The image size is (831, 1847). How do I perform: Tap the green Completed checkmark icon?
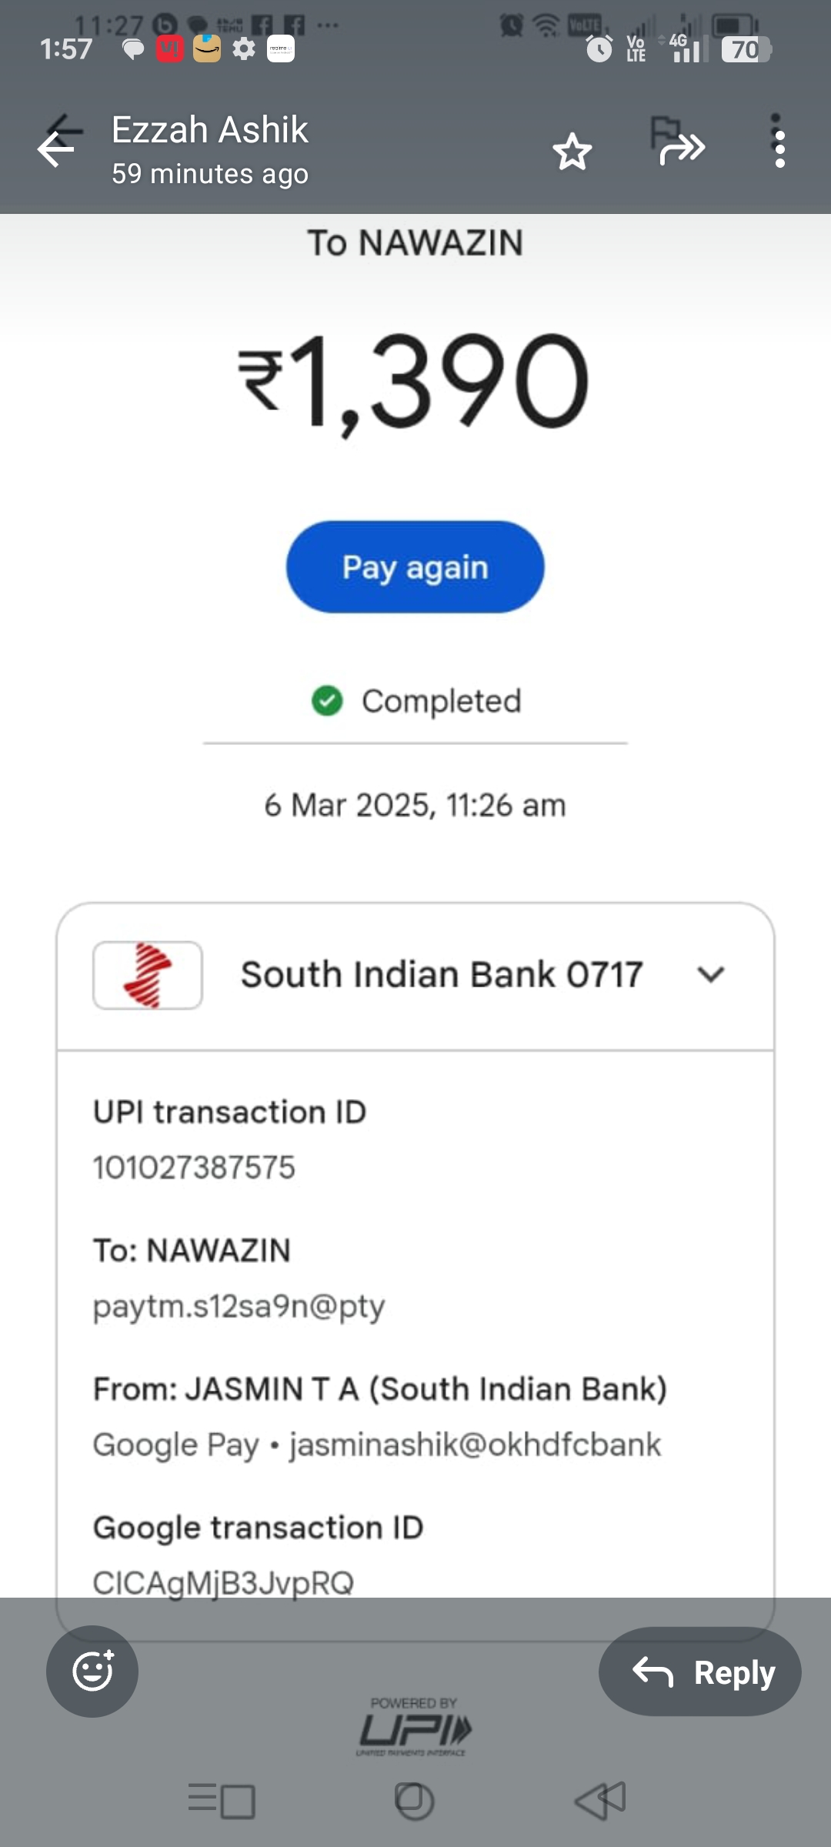(327, 701)
